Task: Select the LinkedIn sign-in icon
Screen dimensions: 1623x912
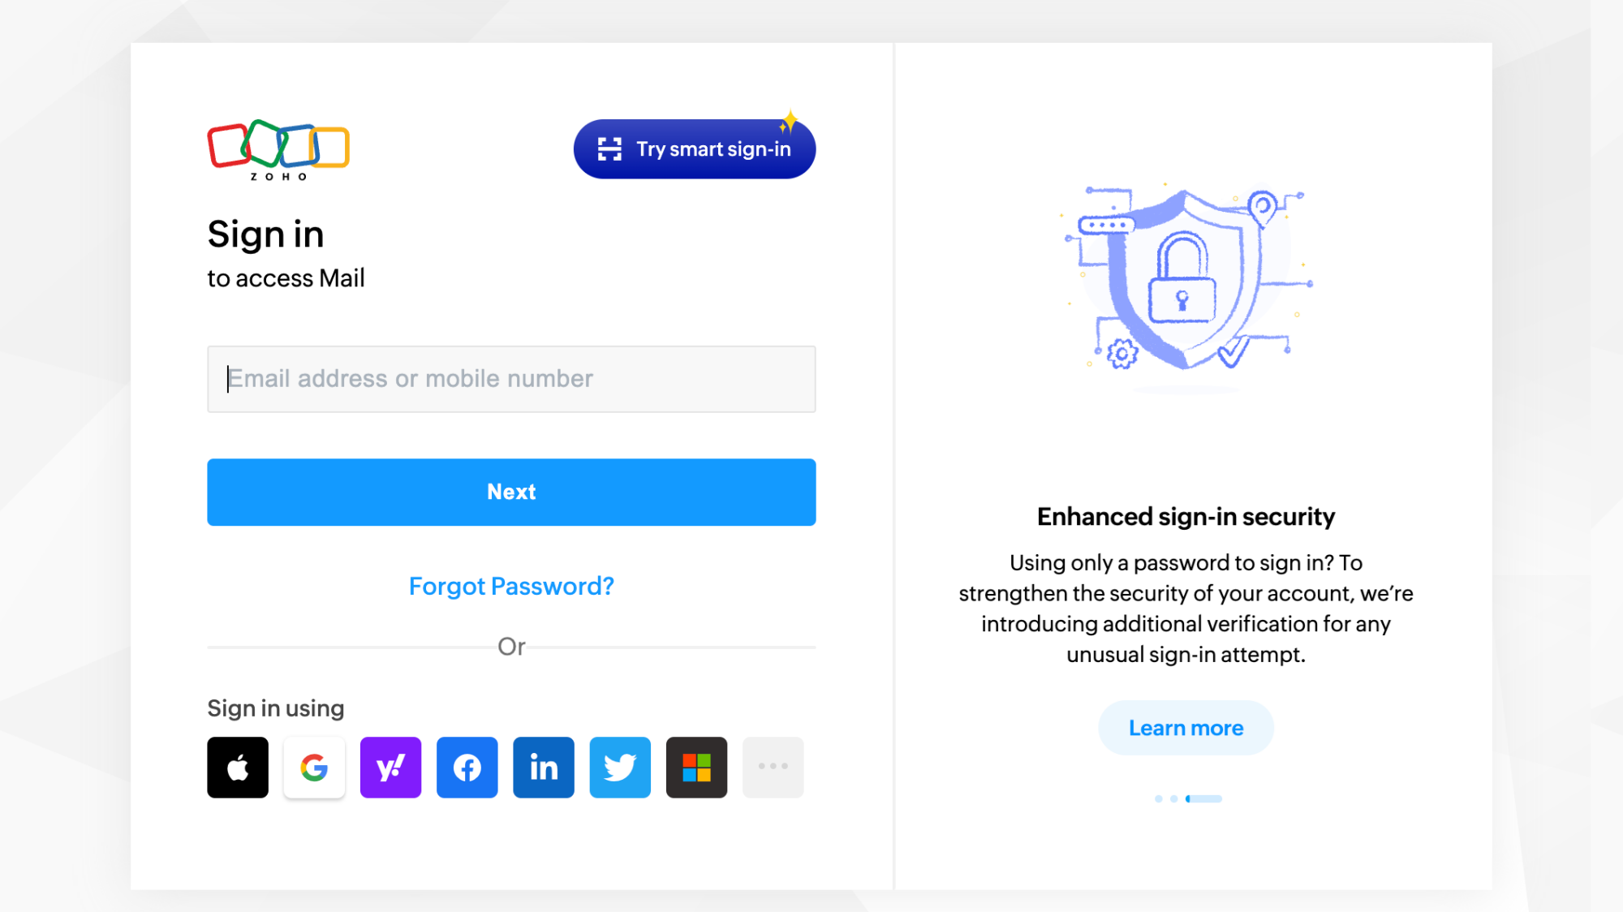Action: (543, 767)
